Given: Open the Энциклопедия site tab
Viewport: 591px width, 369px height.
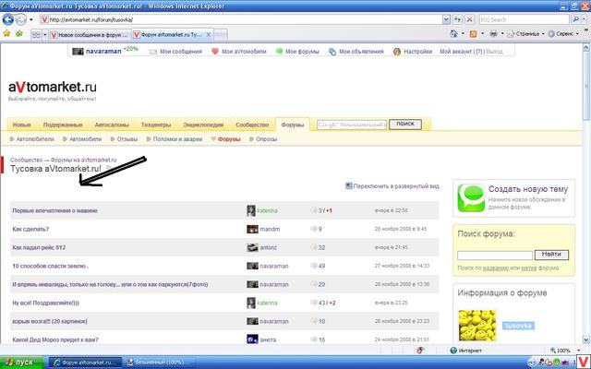Looking at the screenshot, I should point(203,125).
